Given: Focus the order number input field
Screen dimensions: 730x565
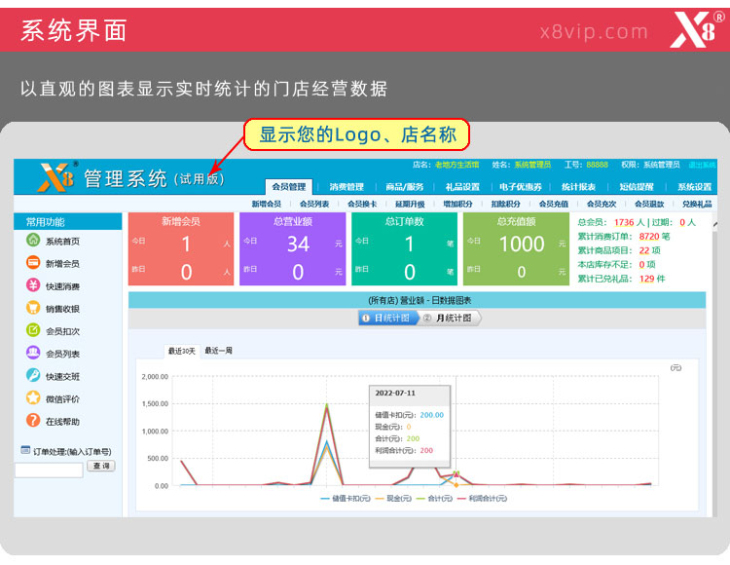Looking at the screenshot, I should (49, 470).
